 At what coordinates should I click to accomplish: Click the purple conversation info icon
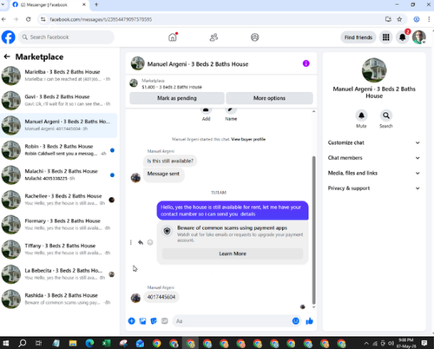click(x=306, y=63)
